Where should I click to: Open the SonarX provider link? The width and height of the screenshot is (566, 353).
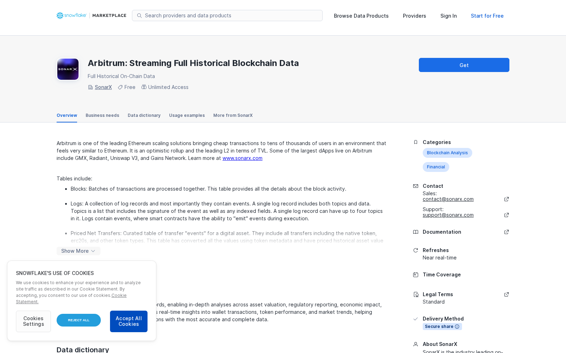103,87
